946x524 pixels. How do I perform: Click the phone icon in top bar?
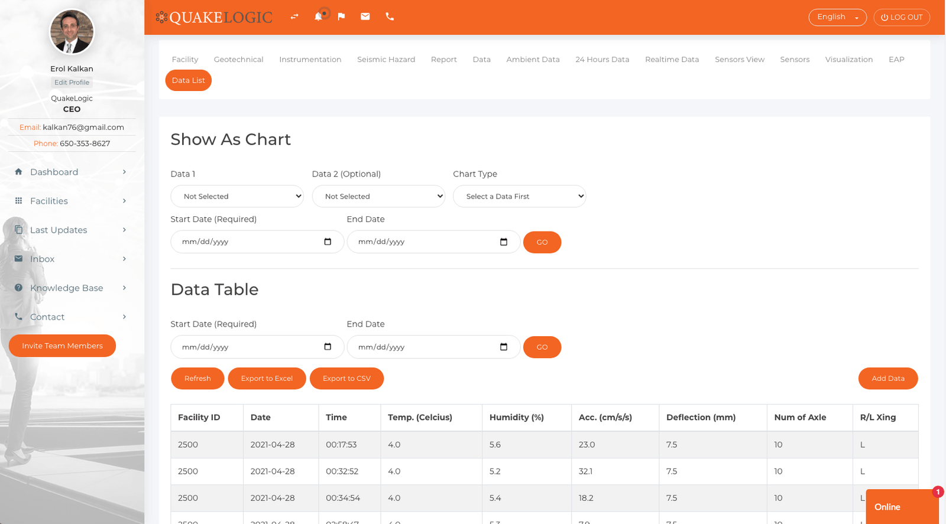click(x=390, y=17)
